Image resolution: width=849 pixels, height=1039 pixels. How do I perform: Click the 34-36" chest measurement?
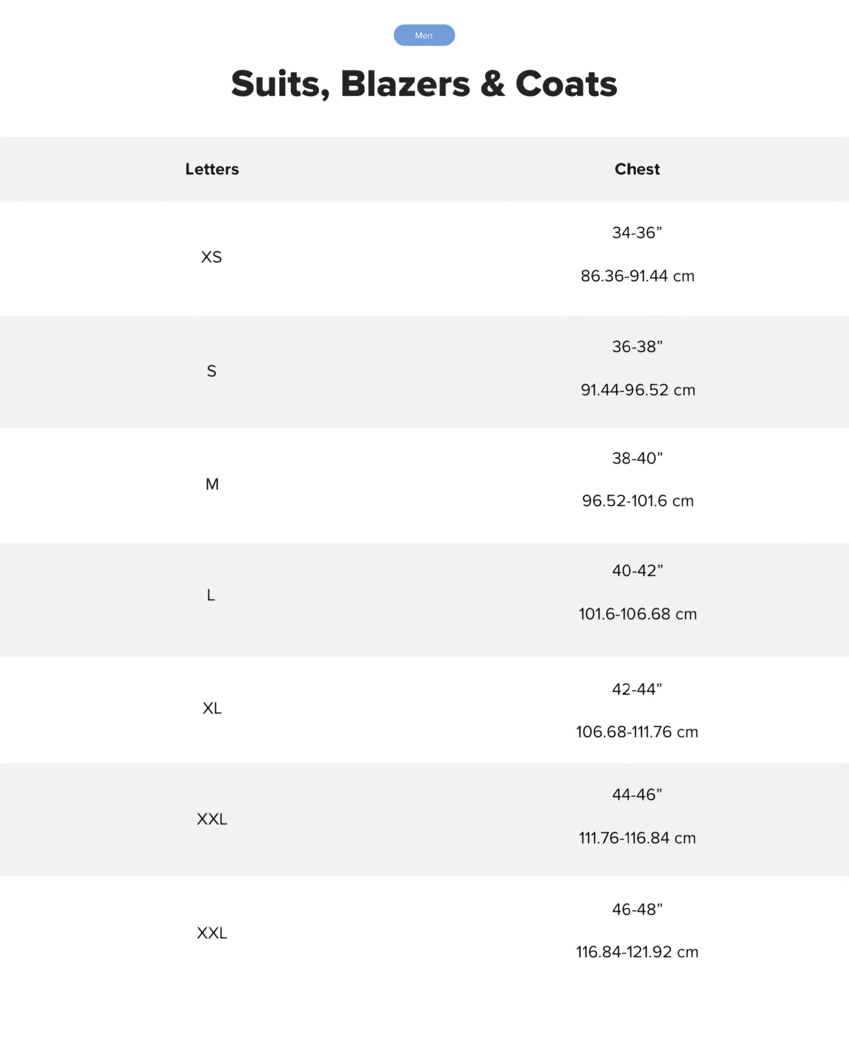tap(637, 233)
